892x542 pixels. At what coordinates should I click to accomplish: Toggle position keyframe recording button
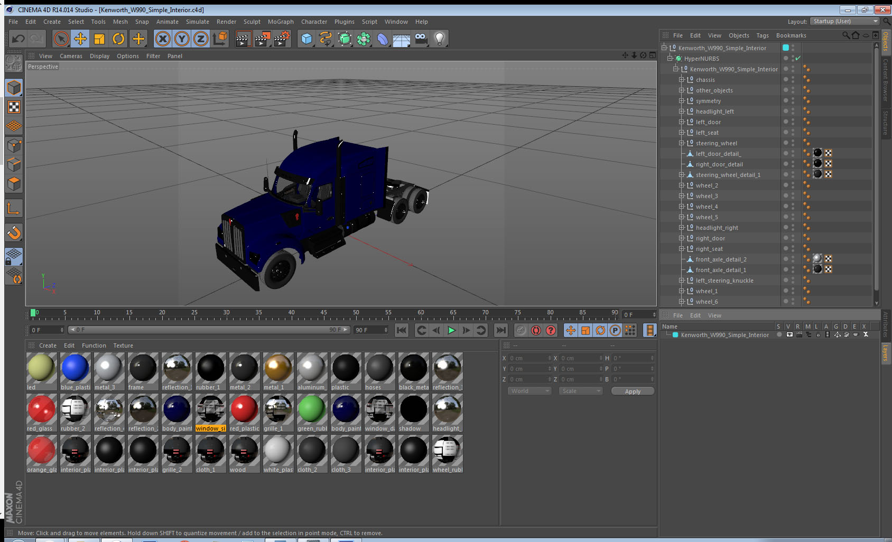571,330
